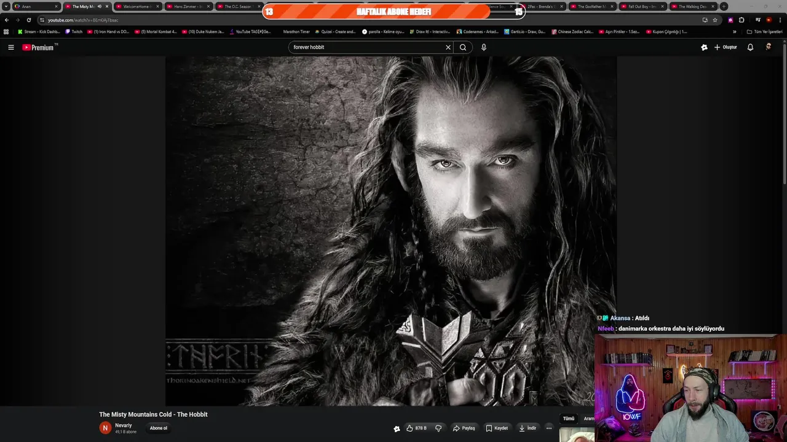Subscribe with the Abone ol button
This screenshot has width=787, height=442.
point(158,428)
